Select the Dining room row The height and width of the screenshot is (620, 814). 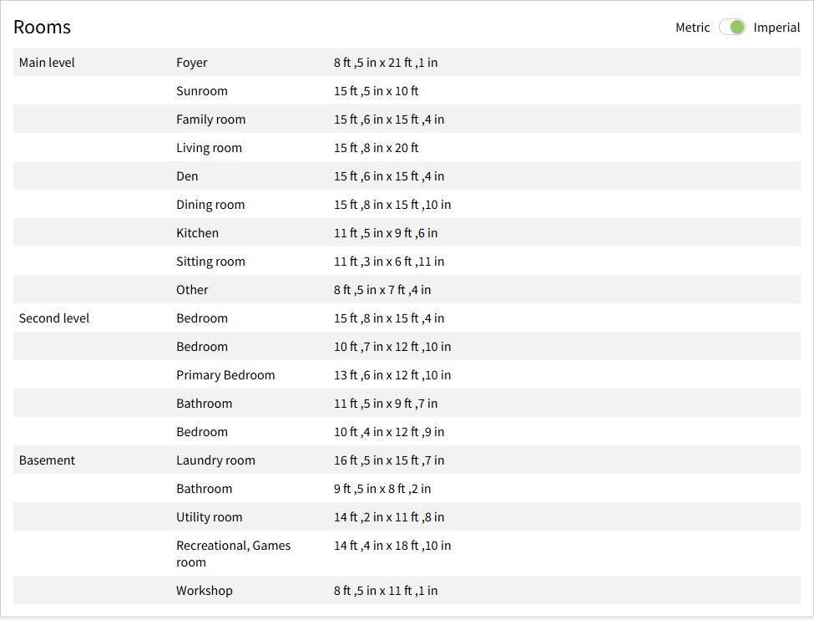pyautogui.click(x=210, y=205)
